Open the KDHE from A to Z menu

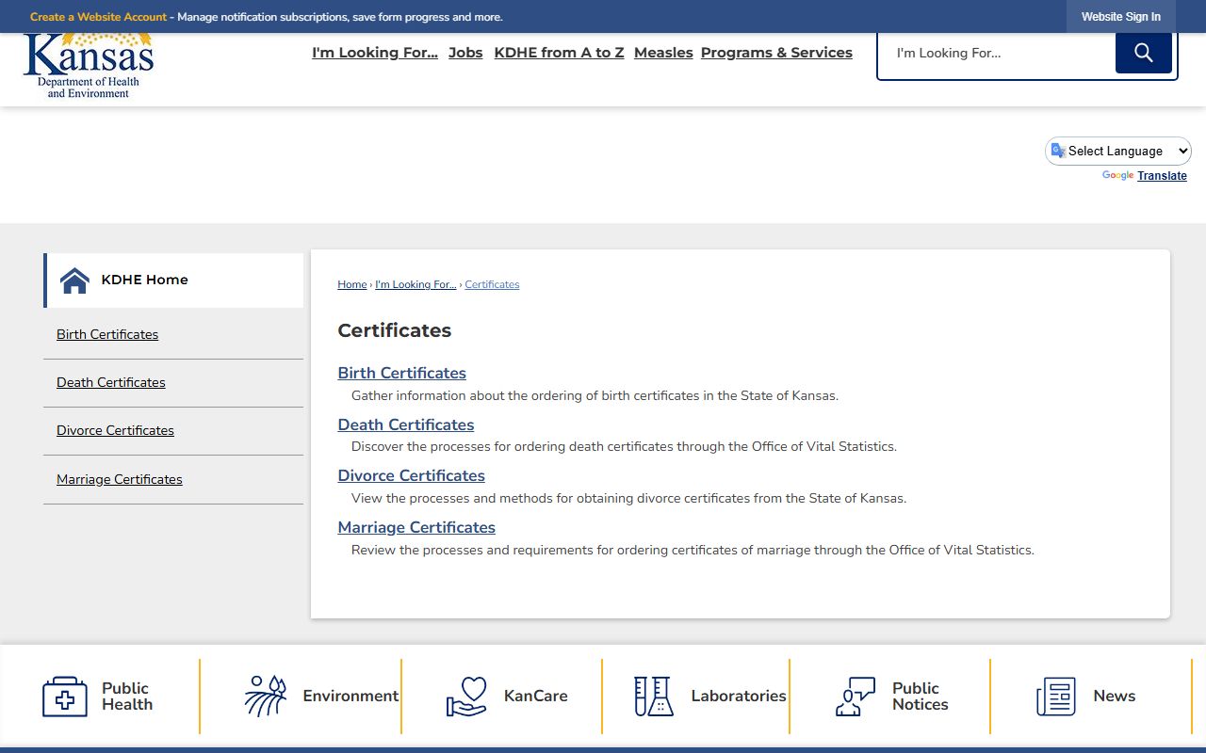tap(559, 53)
